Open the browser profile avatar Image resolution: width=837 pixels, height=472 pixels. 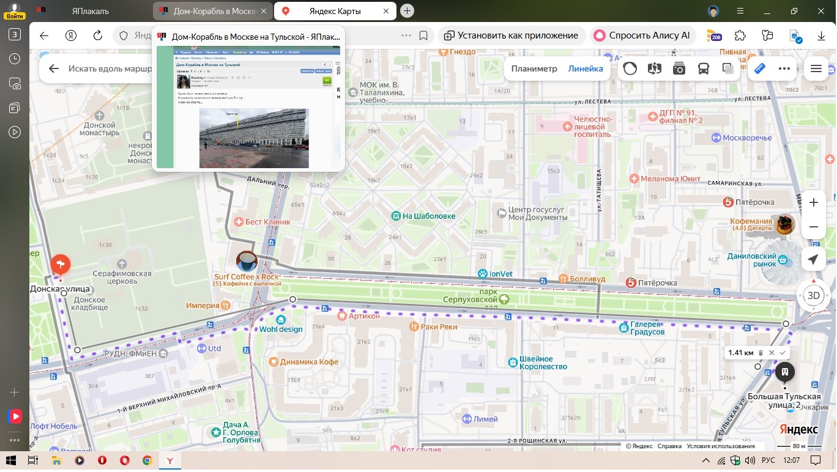[x=713, y=11]
